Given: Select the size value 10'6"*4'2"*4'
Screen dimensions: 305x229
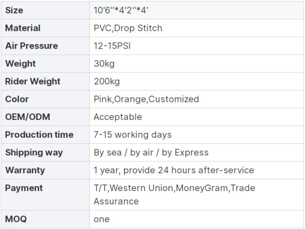Looking at the screenshot, I should [x=121, y=10].
